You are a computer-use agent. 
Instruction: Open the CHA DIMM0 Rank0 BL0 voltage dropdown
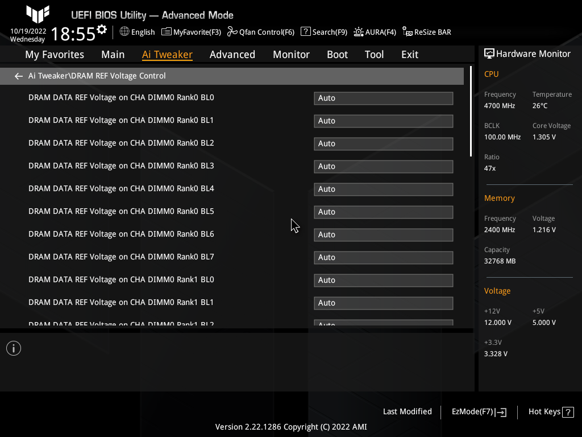click(x=383, y=98)
